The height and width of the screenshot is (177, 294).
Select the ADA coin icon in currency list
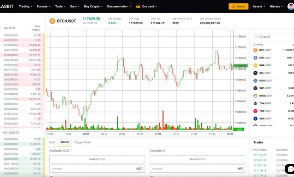(x=256, y=119)
